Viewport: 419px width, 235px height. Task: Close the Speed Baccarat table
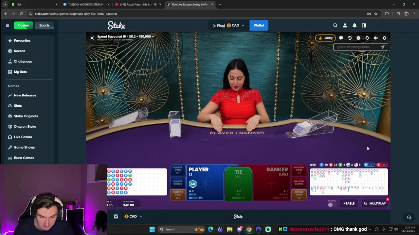click(x=92, y=38)
